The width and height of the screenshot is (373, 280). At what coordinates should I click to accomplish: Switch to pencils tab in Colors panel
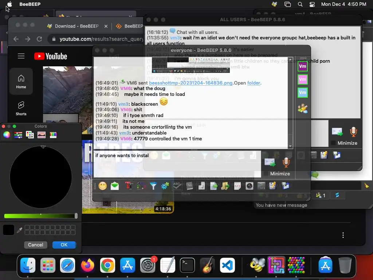53,135
